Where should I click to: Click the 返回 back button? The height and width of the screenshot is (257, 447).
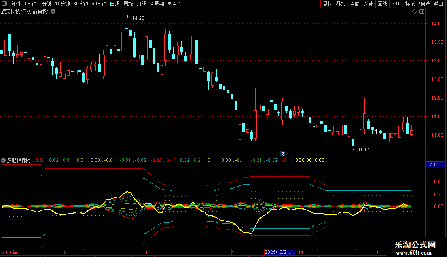[x=438, y=4]
